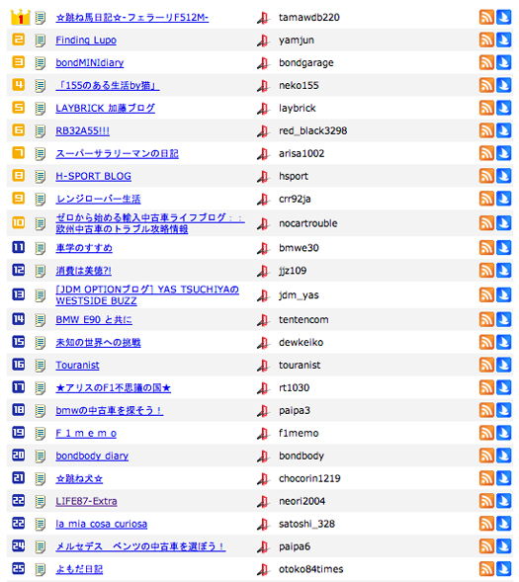Select username text yamjun
Screen dimensions: 519x582
pos(297,41)
